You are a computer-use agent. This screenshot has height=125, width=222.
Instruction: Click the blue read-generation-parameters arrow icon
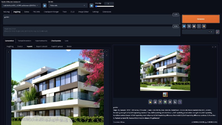tap(184, 26)
